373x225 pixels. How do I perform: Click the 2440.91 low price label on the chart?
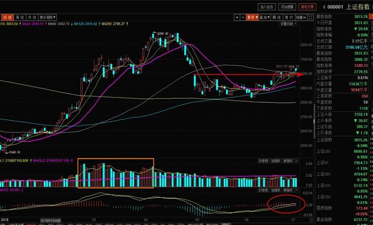15,152
